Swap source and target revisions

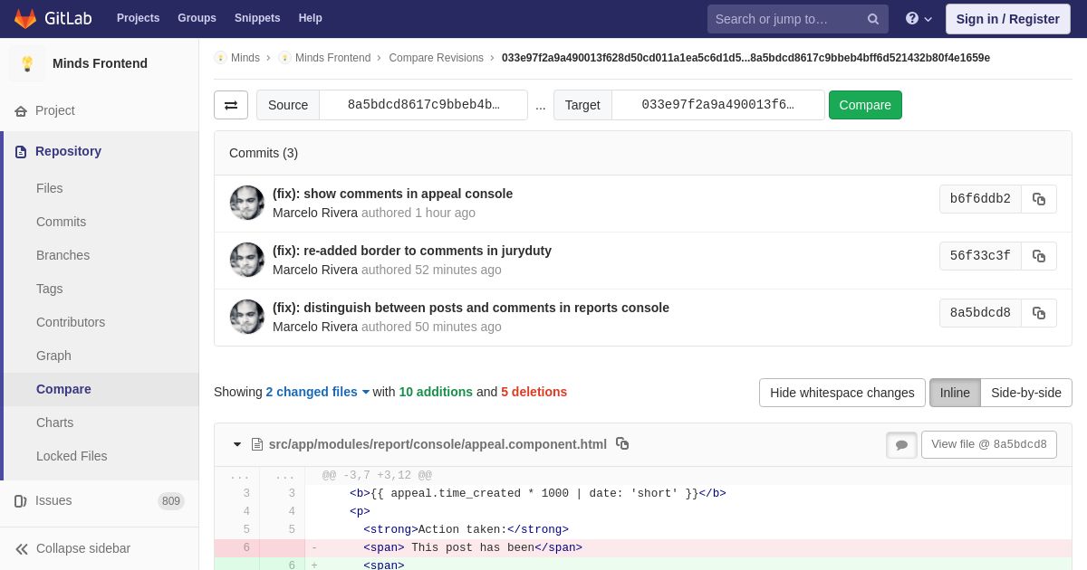point(231,105)
